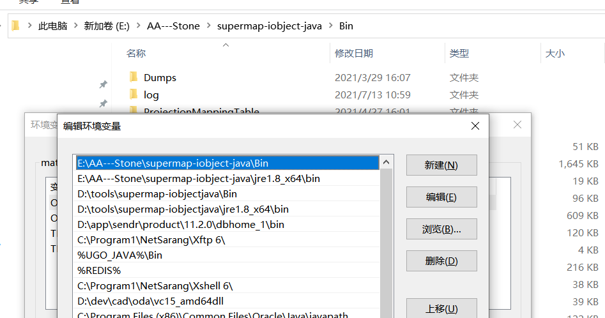Expand the chevron after supermap-iobject-java in breadcrumb
The width and height of the screenshot is (605, 318).
point(331,26)
